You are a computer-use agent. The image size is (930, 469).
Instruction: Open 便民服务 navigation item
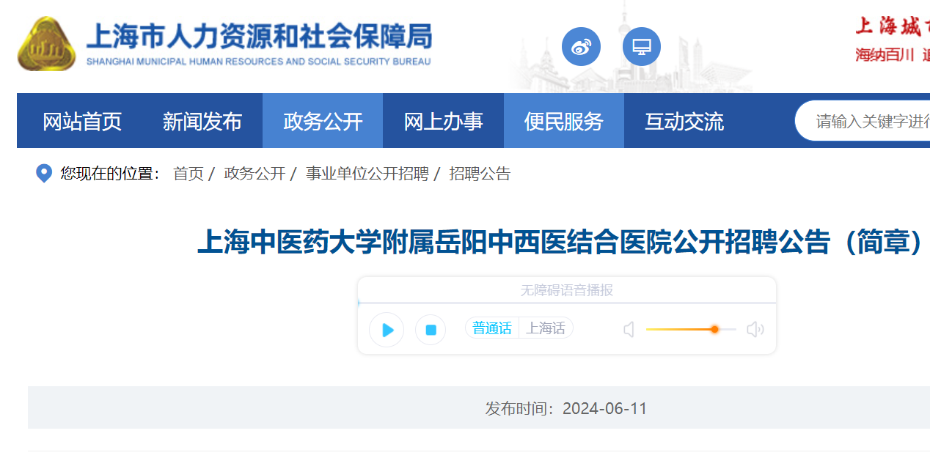564,121
